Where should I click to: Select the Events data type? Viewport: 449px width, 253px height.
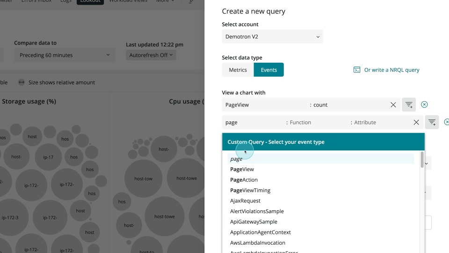(268, 70)
